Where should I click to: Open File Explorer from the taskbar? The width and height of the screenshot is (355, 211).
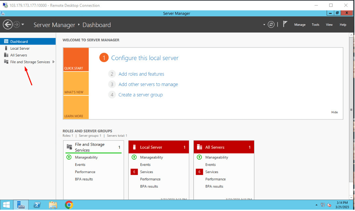pyautogui.click(x=53, y=205)
